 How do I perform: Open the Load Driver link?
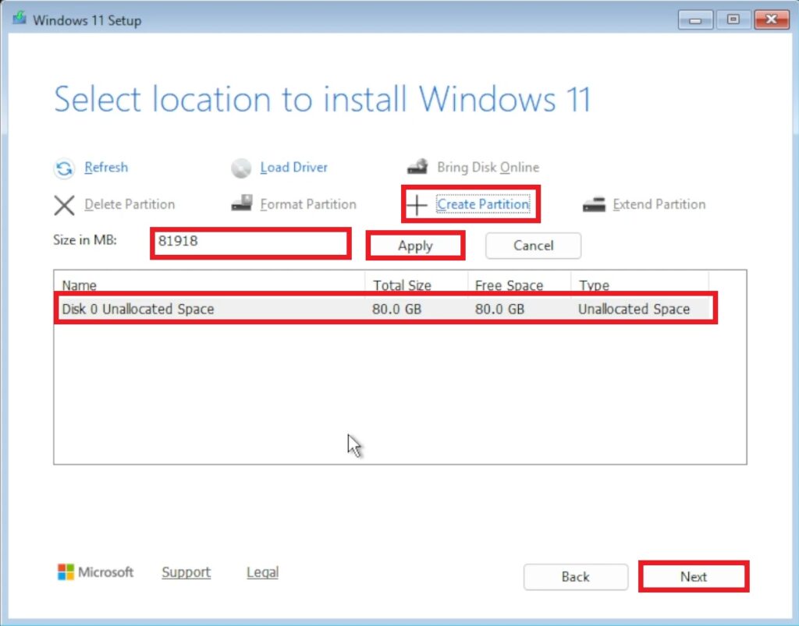pyautogui.click(x=293, y=168)
